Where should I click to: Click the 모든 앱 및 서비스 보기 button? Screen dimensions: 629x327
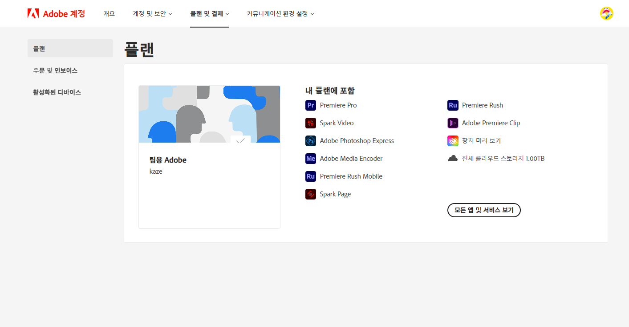484,210
